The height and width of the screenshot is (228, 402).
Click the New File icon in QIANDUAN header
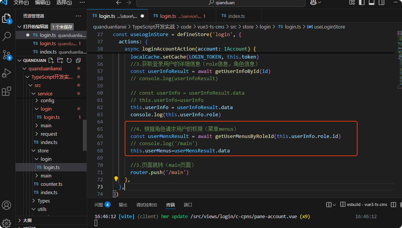pyautogui.click(x=51, y=60)
